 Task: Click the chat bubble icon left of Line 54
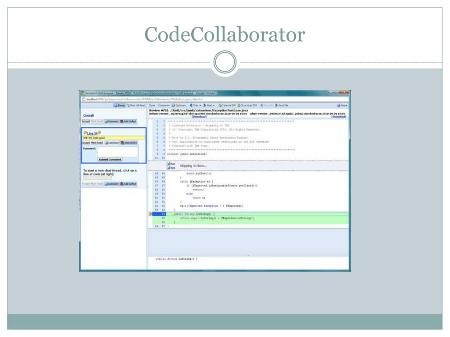point(85,133)
